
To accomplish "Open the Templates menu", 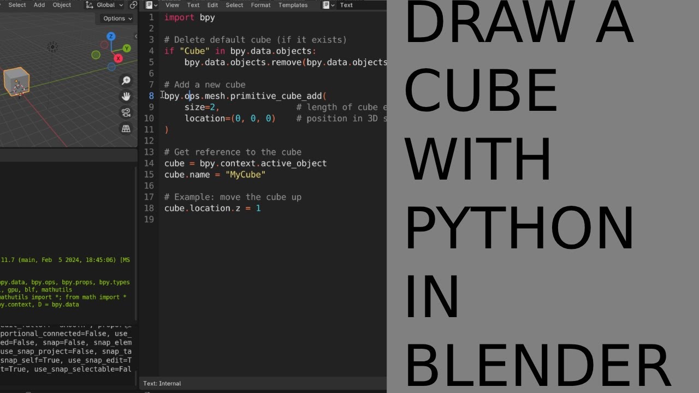I will pos(293,5).
